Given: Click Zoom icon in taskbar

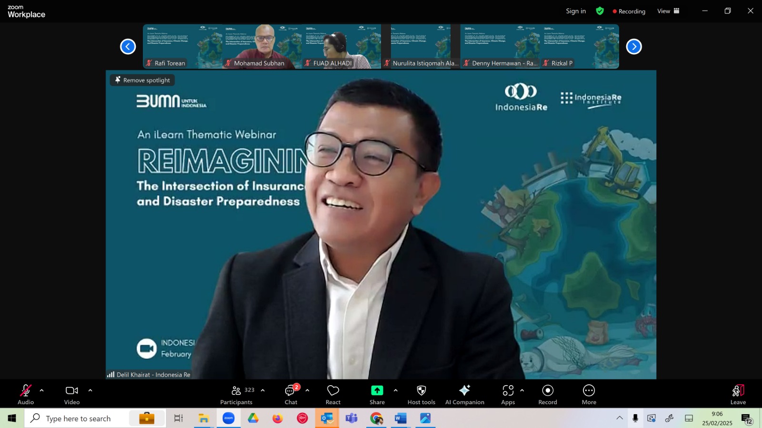Looking at the screenshot, I should coord(229,418).
